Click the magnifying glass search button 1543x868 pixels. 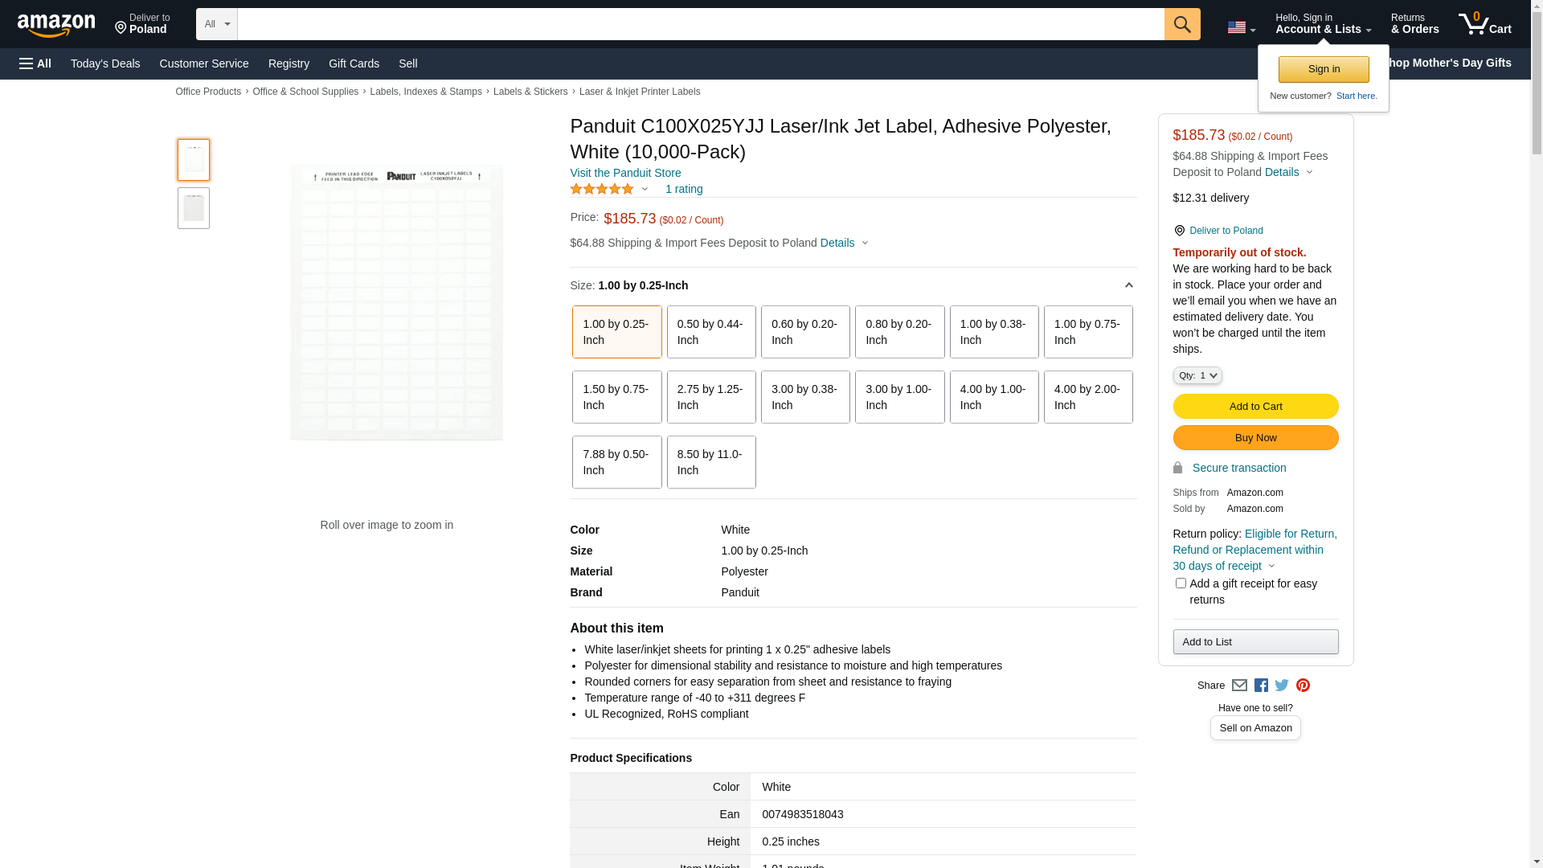coord(1181,24)
